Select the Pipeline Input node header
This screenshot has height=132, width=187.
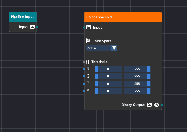23,17
